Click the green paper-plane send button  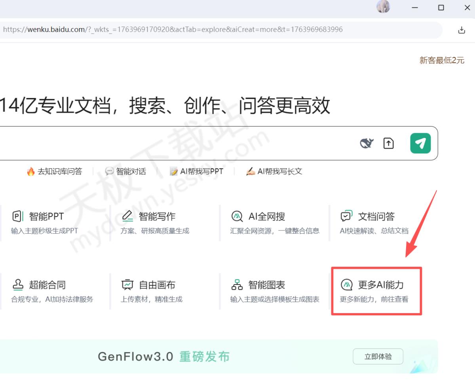pyautogui.click(x=420, y=143)
